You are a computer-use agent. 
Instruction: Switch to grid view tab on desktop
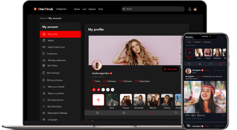(x=97, y=113)
